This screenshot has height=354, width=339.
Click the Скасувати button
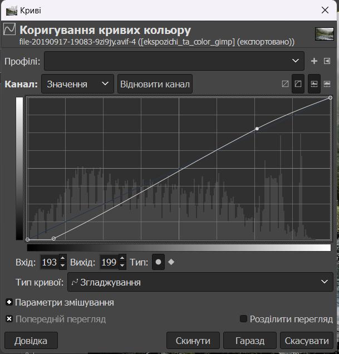(x=307, y=341)
